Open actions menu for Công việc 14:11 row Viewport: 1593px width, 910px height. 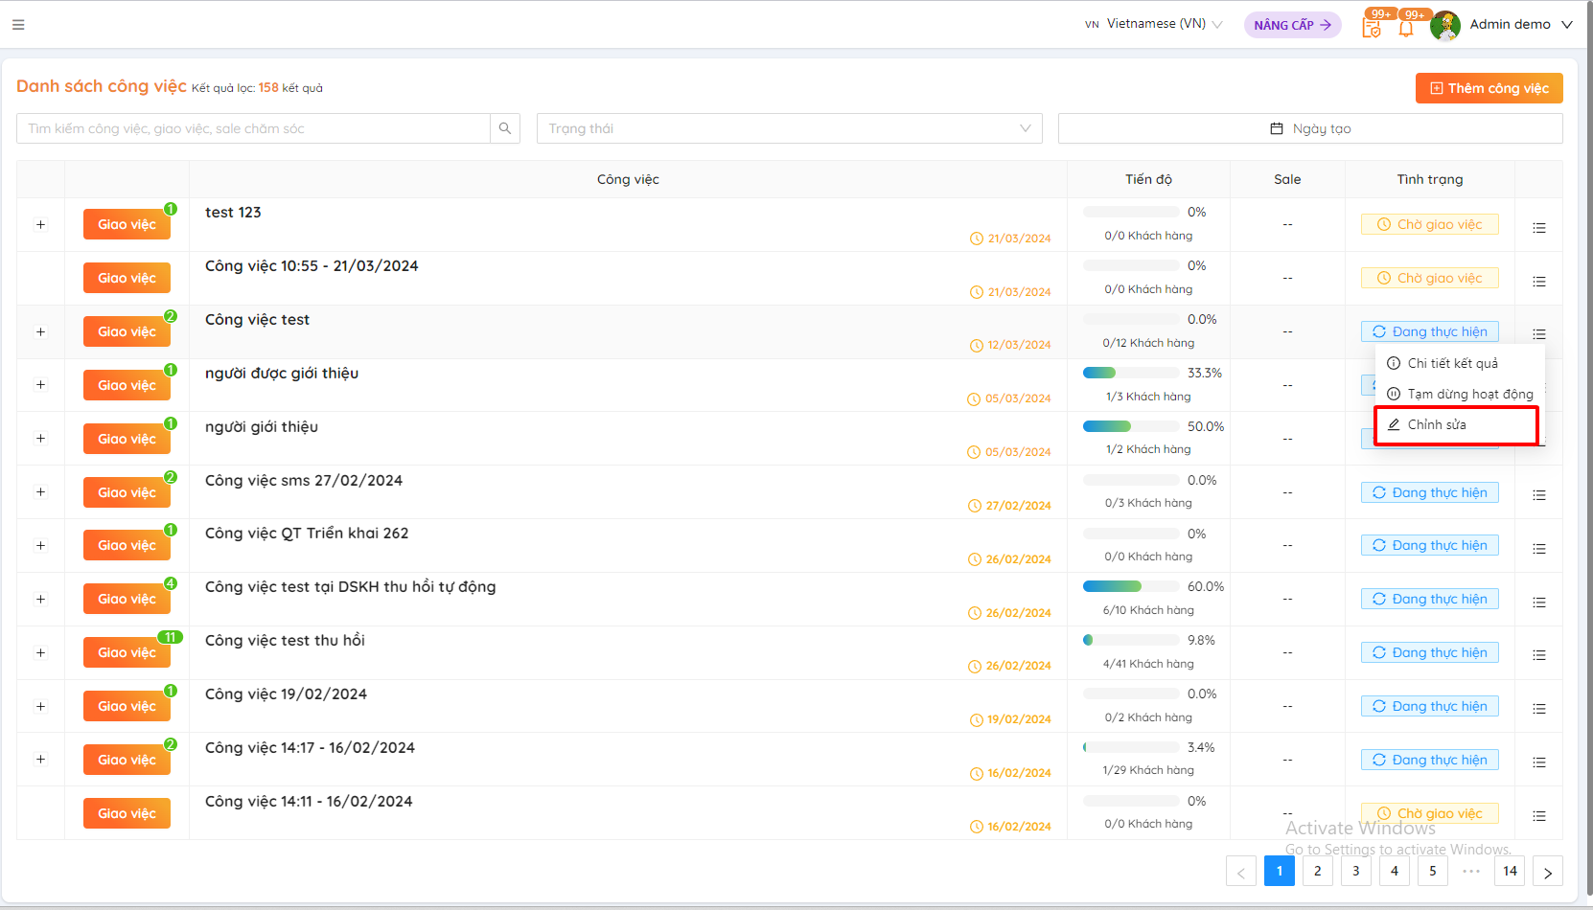(1539, 816)
